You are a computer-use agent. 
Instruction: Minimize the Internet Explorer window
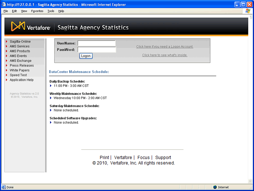(237, 4)
